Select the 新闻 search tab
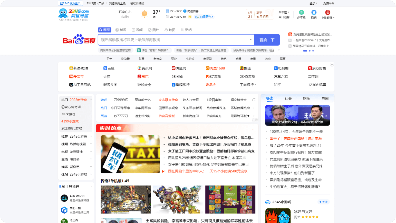The width and height of the screenshot is (396, 223). (x=121, y=30)
